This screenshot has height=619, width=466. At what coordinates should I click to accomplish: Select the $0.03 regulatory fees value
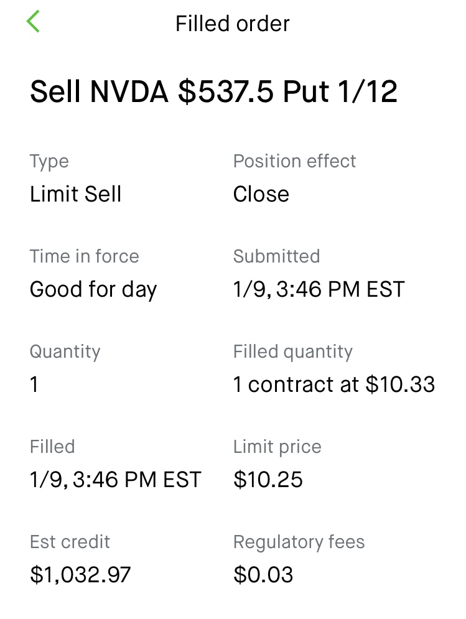click(263, 575)
